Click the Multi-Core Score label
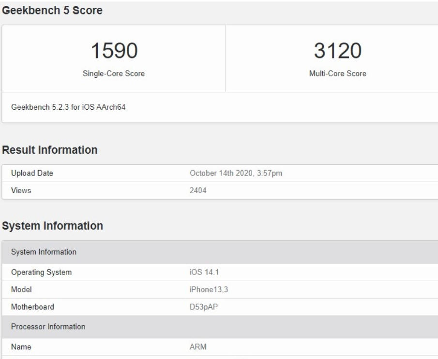This screenshot has width=438, height=359. coord(338,73)
